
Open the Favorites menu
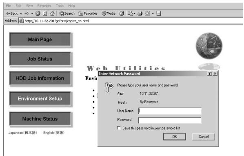click(44, 6)
